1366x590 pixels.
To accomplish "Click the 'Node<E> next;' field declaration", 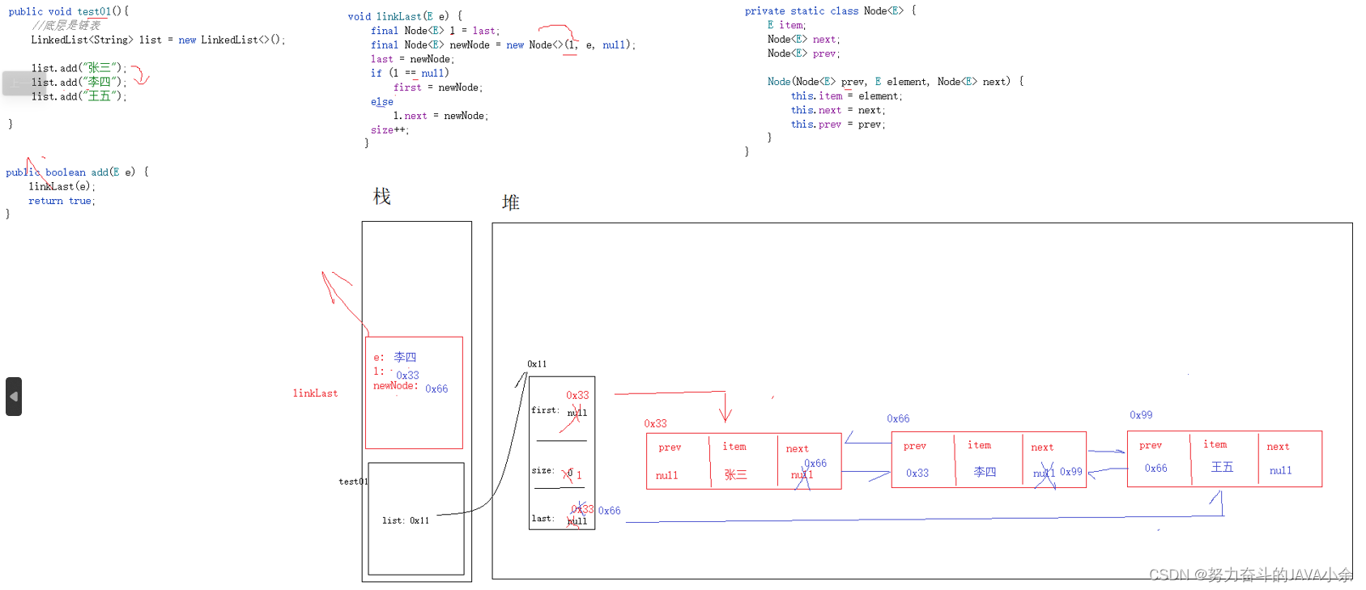I will [803, 40].
